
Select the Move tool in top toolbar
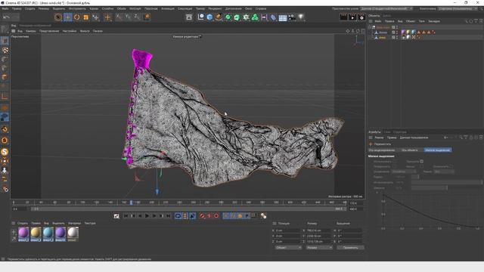[67, 17]
